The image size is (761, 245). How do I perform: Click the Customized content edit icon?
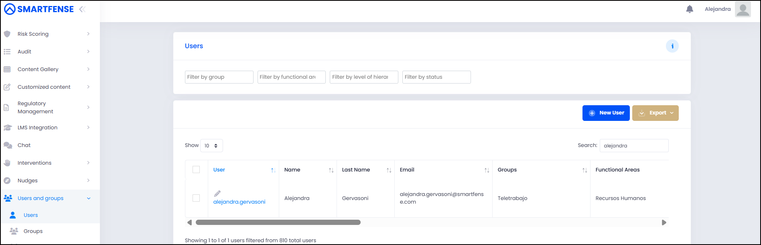coord(7,87)
